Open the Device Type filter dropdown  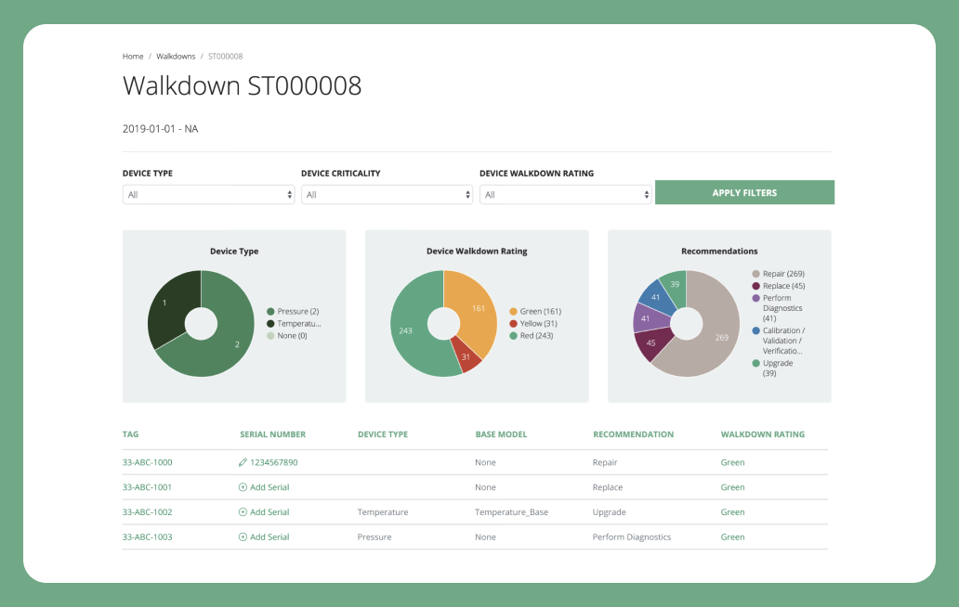tap(208, 195)
